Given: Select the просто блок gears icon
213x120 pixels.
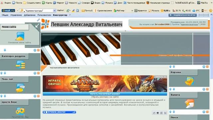Looking at the screenshot, I should click(x=20, y=111).
